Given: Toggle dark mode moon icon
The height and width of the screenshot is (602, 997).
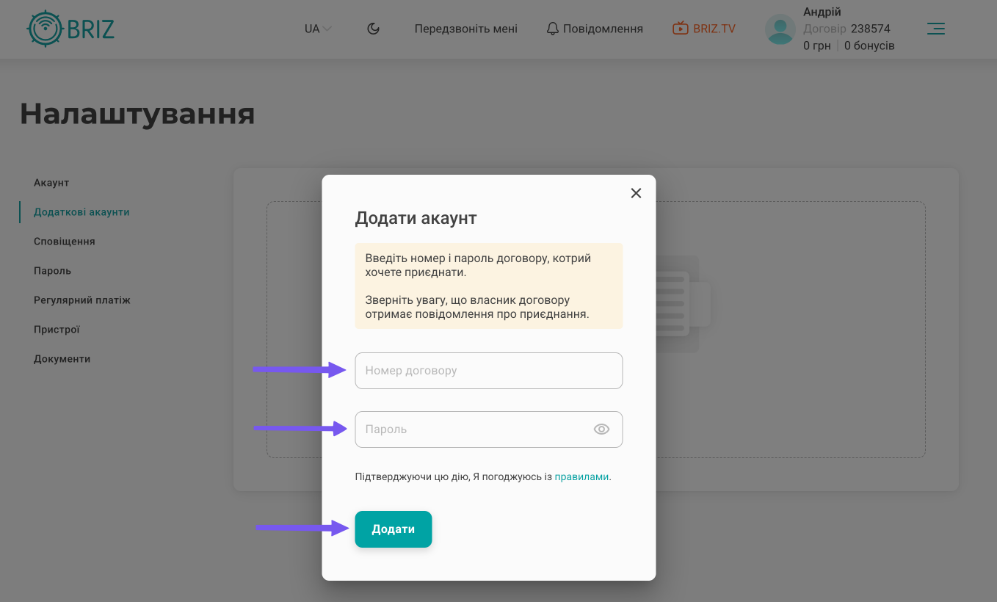Looking at the screenshot, I should click(x=373, y=29).
